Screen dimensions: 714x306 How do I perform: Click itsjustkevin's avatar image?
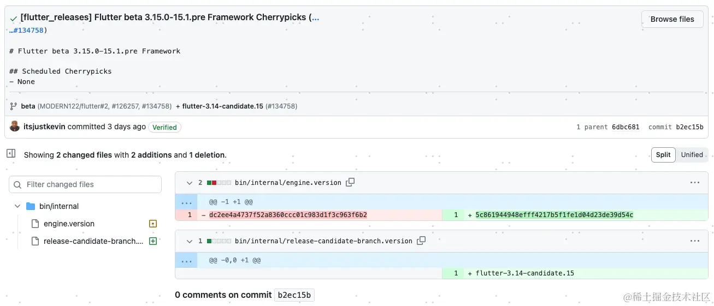tap(15, 127)
